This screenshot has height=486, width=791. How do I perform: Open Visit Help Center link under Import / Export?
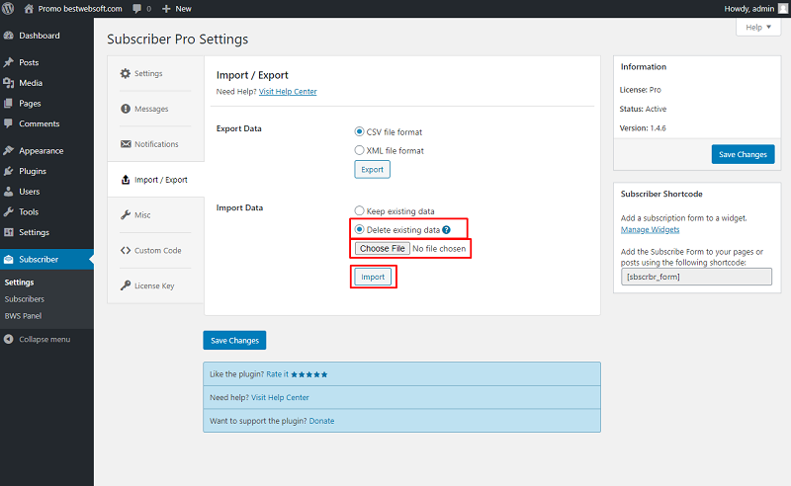click(x=288, y=92)
